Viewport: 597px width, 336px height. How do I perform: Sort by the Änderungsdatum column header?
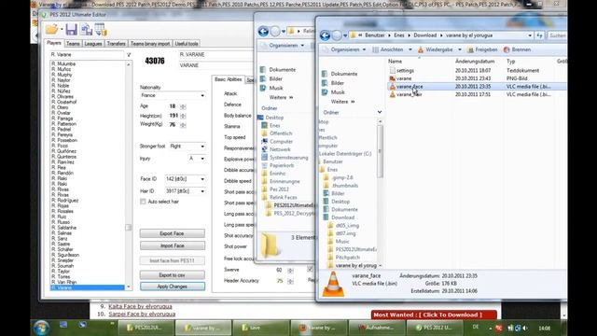[475, 61]
